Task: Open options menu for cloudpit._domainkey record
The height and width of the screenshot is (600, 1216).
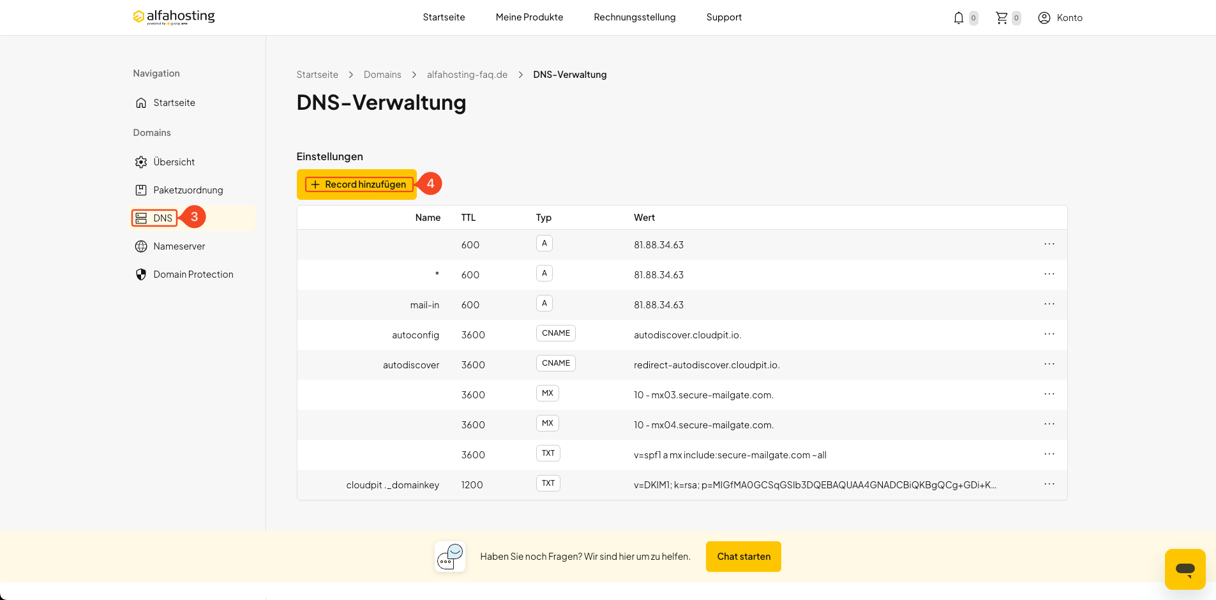Action: (1049, 484)
